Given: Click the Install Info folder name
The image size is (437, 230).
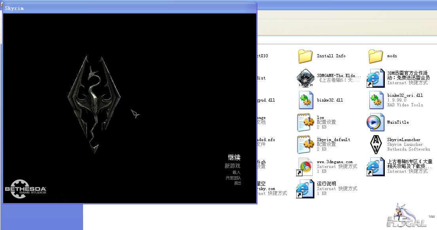Looking at the screenshot, I should click(x=331, y=56).
